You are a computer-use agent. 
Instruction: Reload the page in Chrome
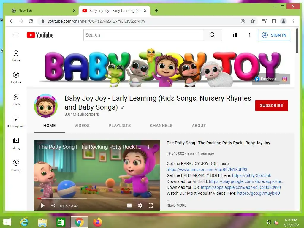click(x=31, y=21)
